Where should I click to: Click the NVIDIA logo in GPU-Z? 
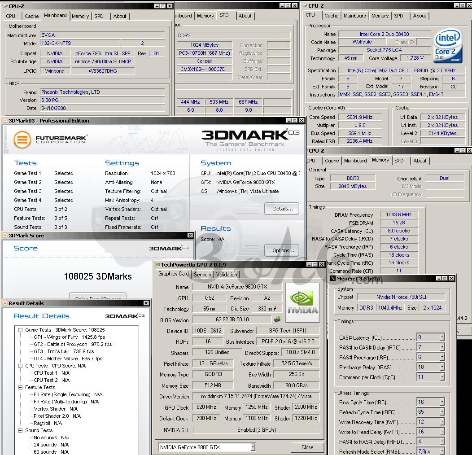(302, 302)
